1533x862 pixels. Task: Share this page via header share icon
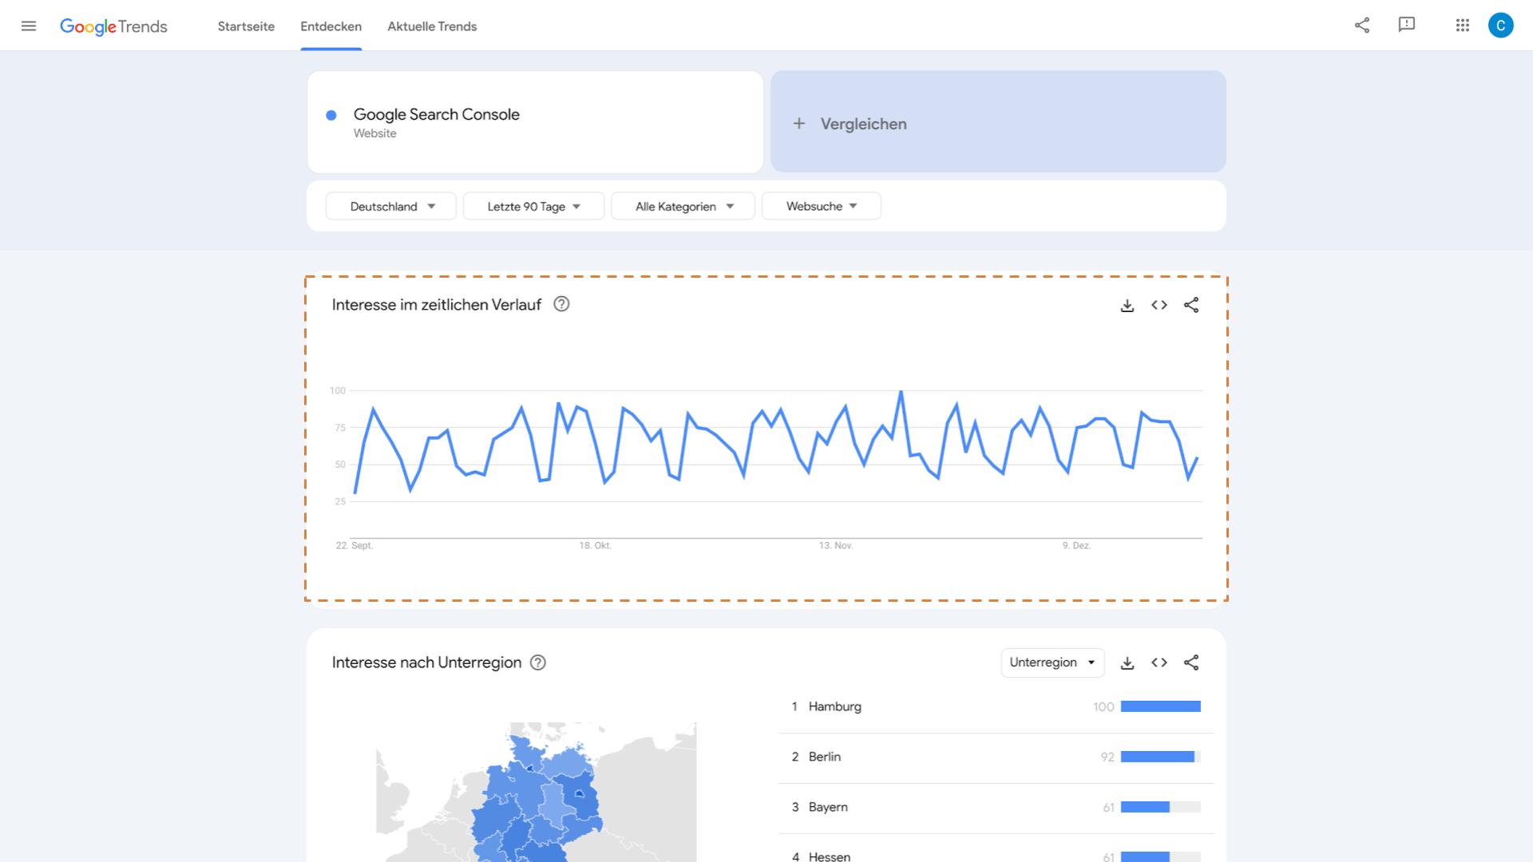click(x=1362, y=26)
